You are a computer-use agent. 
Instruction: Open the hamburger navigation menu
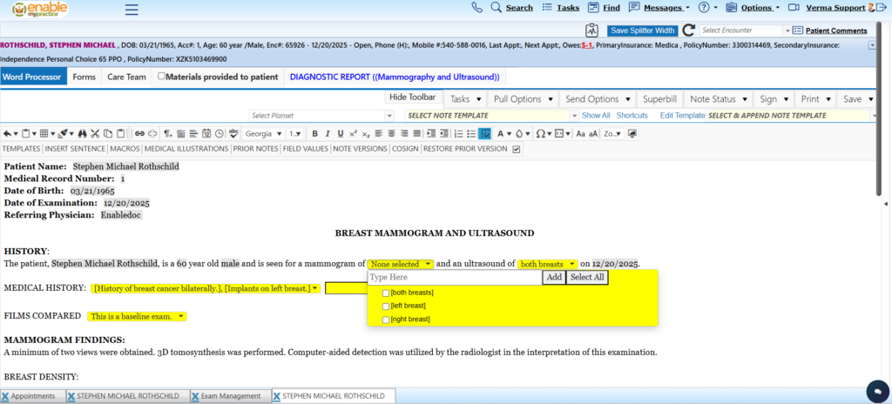(132, 10)
